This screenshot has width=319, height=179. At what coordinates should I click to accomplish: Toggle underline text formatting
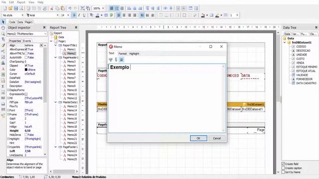click(x=84, y=15)
